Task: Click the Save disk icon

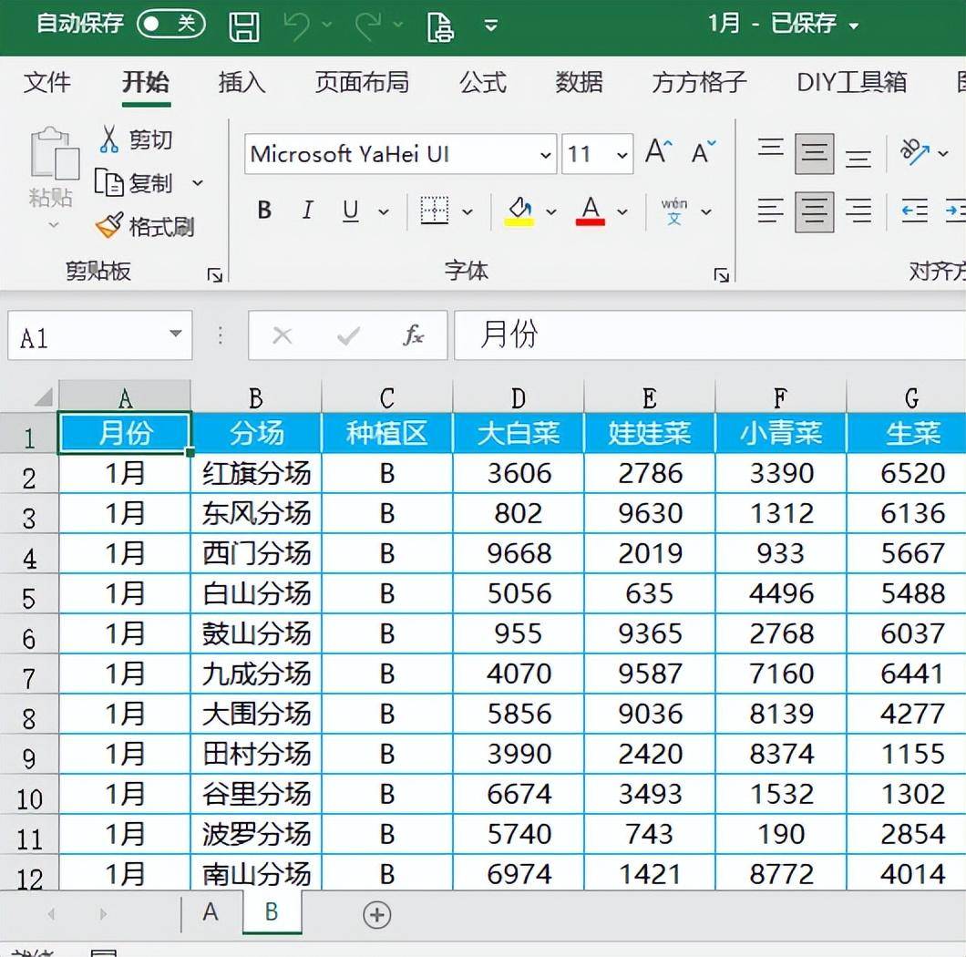Action: coord(244,26)
